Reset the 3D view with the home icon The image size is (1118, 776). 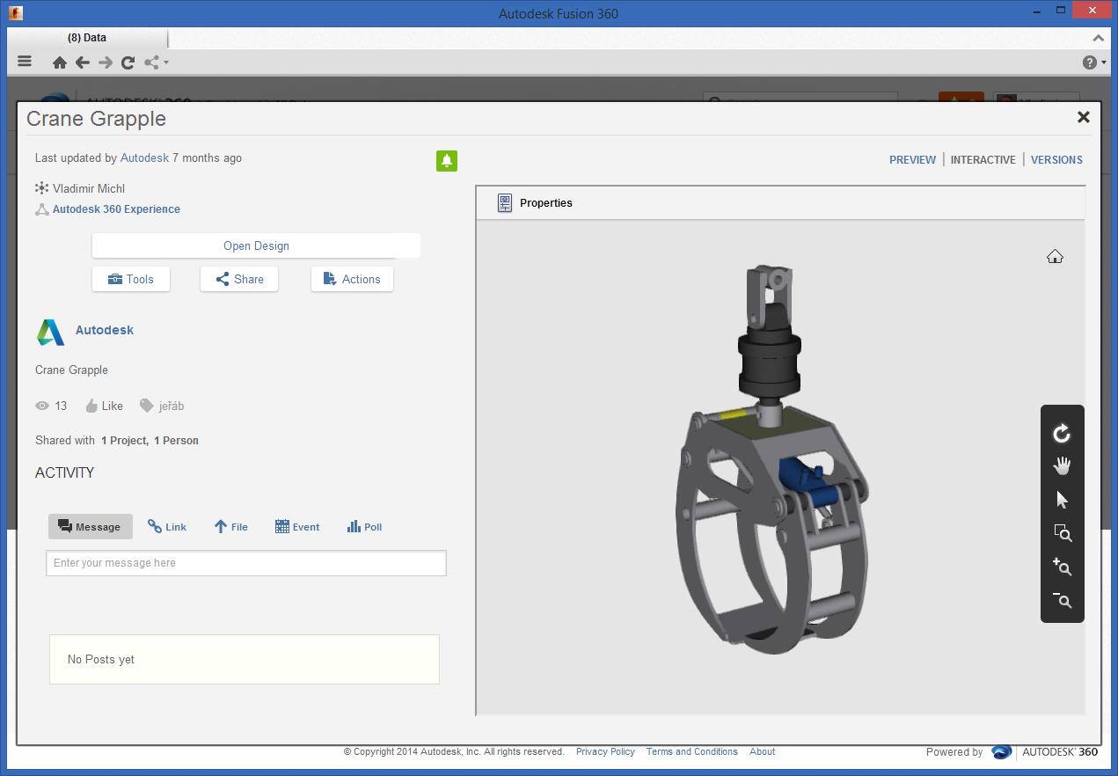[x=1056, y=256]
